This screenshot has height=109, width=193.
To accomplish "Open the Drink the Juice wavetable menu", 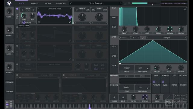I will [x=54, y=9].
